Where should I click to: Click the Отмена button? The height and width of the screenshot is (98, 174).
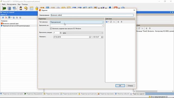click(x=130, y=86)
